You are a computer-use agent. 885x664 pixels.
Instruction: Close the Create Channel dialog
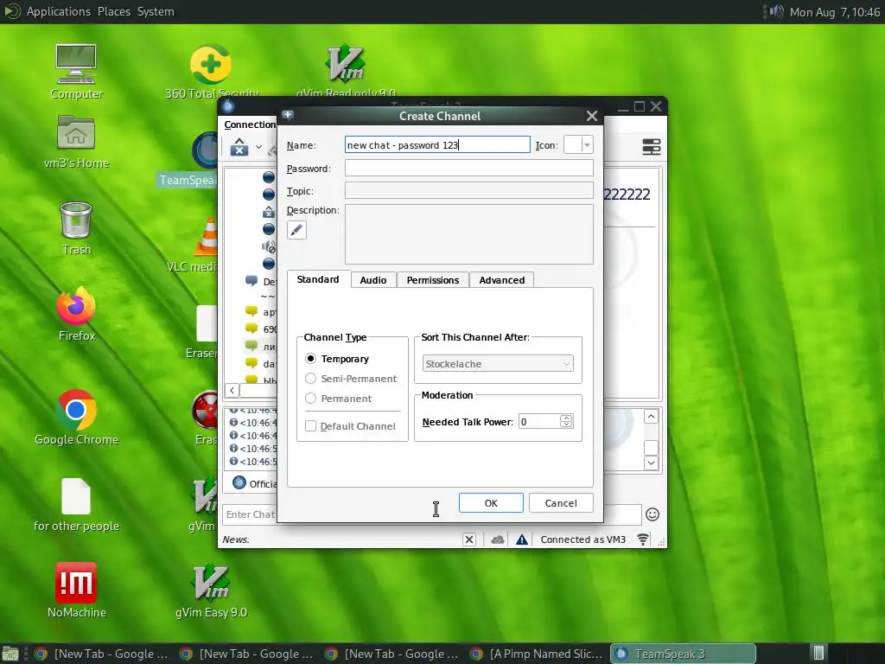[591, 116]
